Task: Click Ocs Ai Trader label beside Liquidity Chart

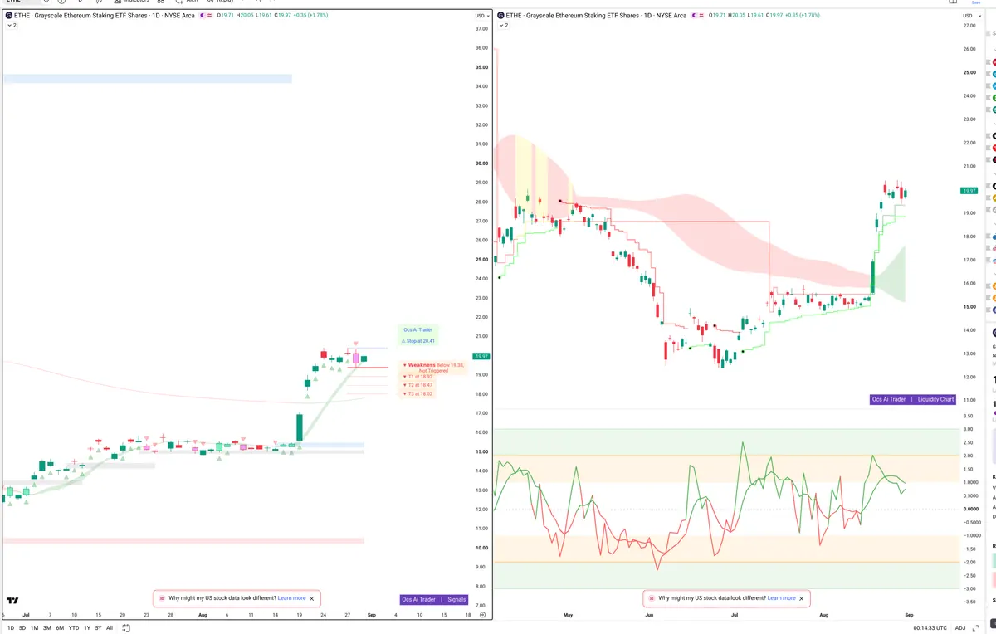Action: pos(889,399)
